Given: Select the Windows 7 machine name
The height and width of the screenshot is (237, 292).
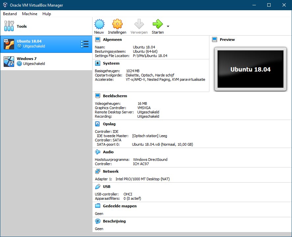Looking at the screenshot, I should pos(27,59).
